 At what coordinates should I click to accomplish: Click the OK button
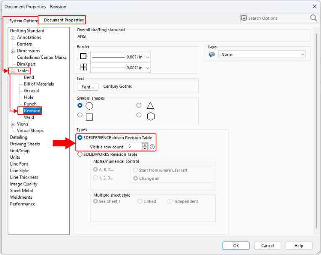236,246
